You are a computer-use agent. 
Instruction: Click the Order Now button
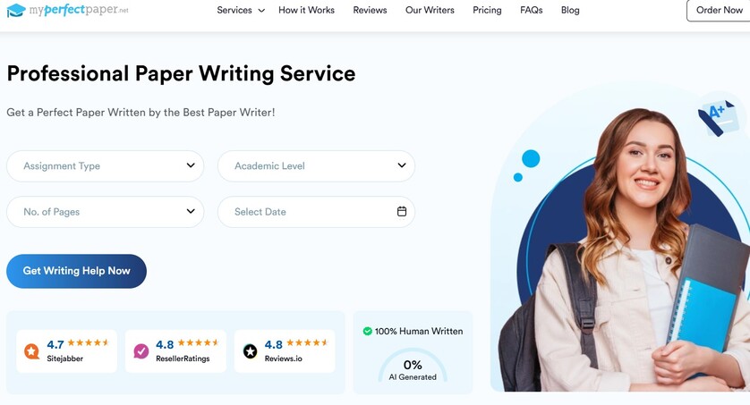(718, 10)
